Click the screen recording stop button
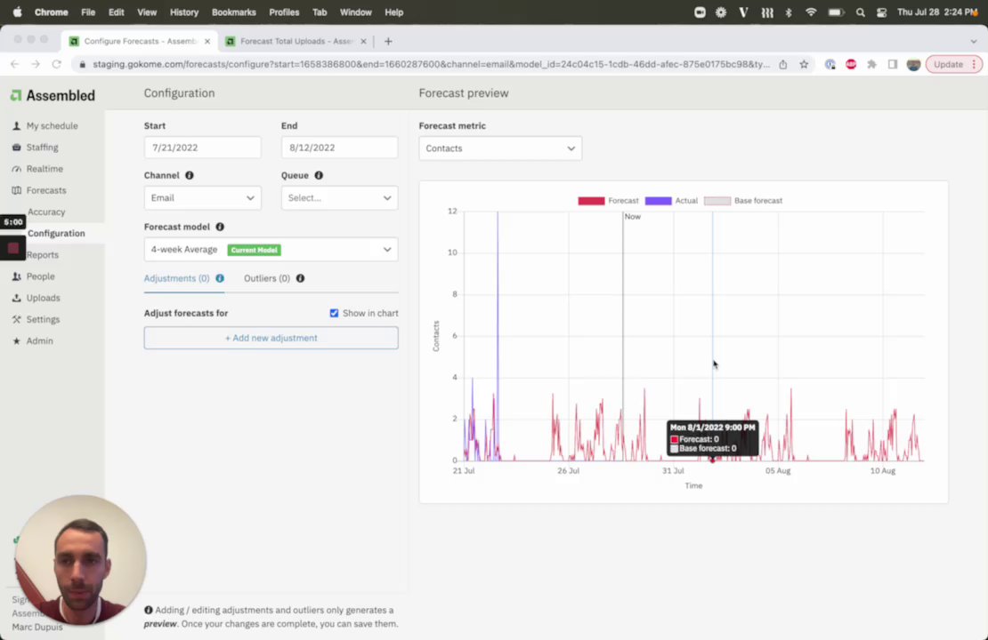Screen dimensions: 988x640 (x=13, y=249)
